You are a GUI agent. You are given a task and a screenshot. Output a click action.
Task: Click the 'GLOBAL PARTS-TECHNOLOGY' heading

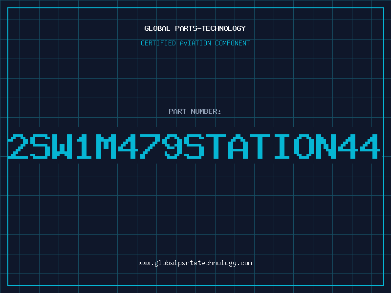pos(195,28)
